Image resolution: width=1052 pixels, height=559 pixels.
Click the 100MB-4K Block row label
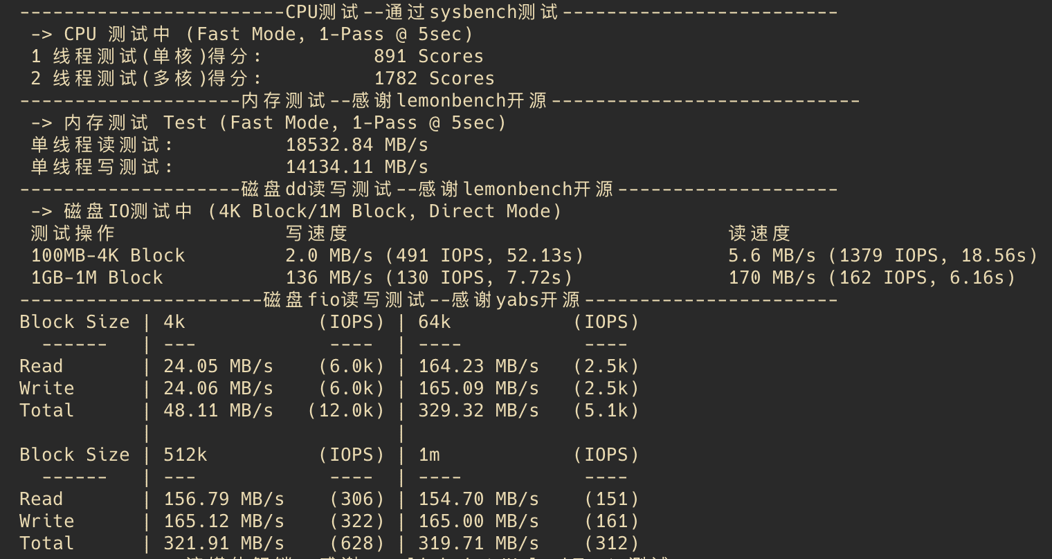108,255
